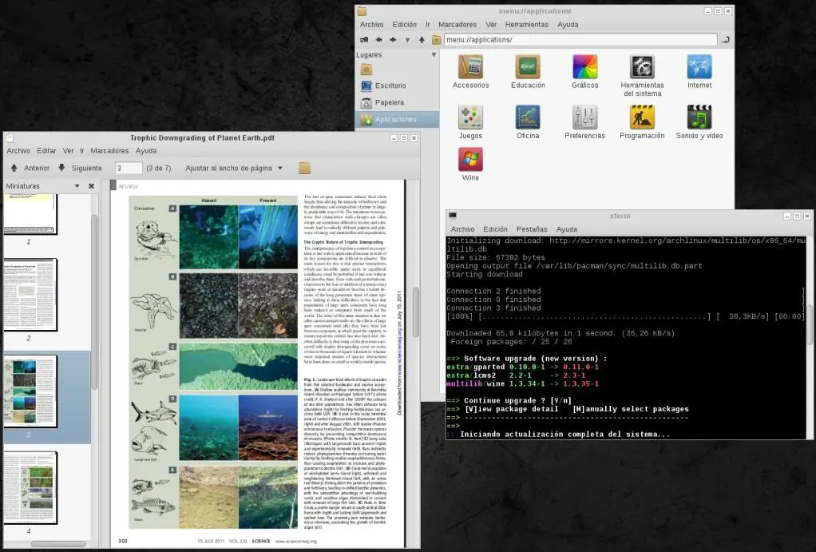816x552 pixels.
Task: Open Archivo menu in xterm window
Action: (x=462, y=229)
